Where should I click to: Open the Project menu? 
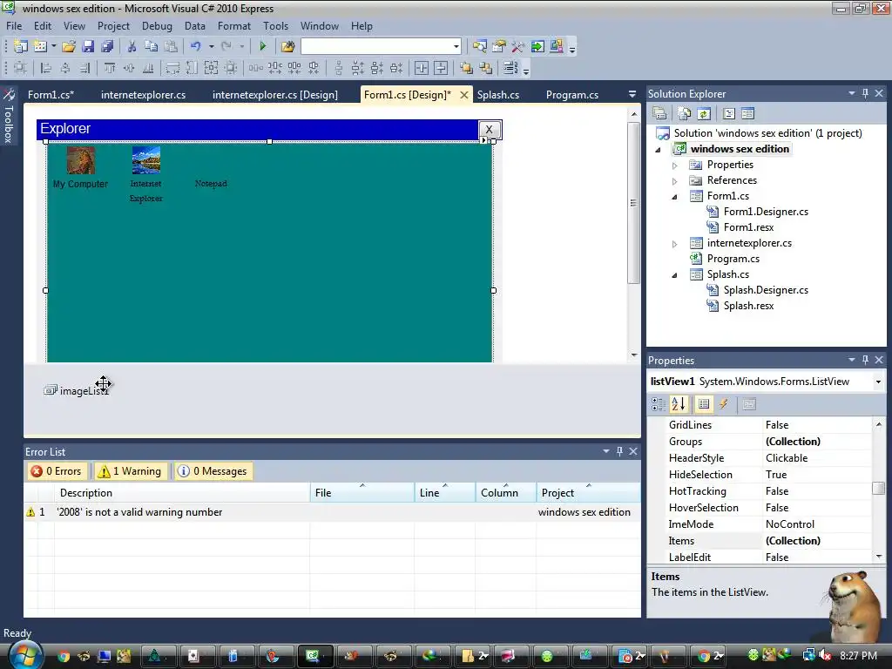(113, 26)
